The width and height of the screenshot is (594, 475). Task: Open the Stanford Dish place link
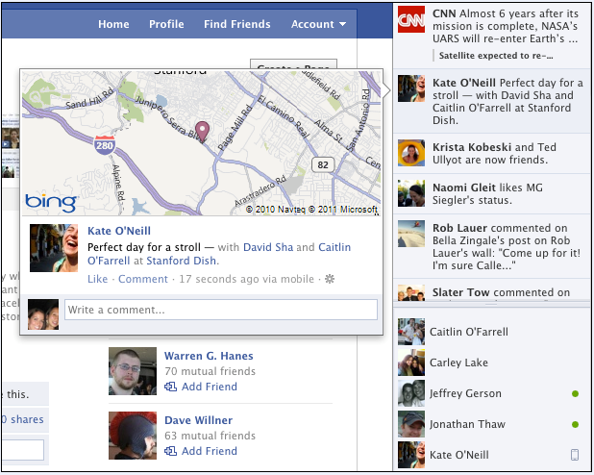(x=182, y=261)
